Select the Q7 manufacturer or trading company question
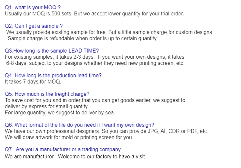The image size is (241, 168). tap(63, 149)
